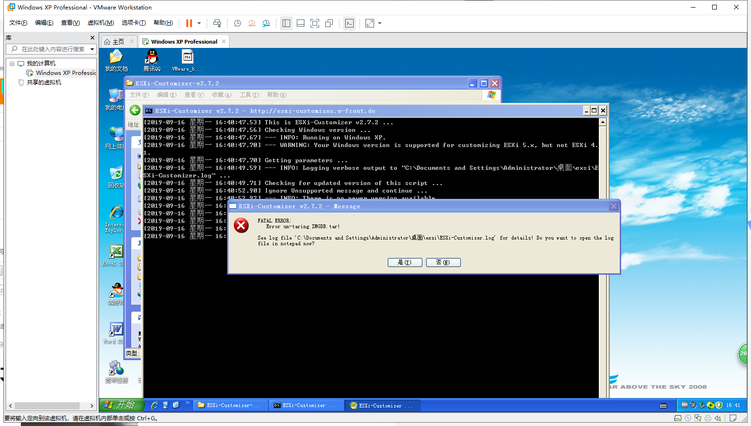Click 否(N) in the fatal error dialog
The height and width of the screenshot is (426, 751).
[x=443, y=262]
